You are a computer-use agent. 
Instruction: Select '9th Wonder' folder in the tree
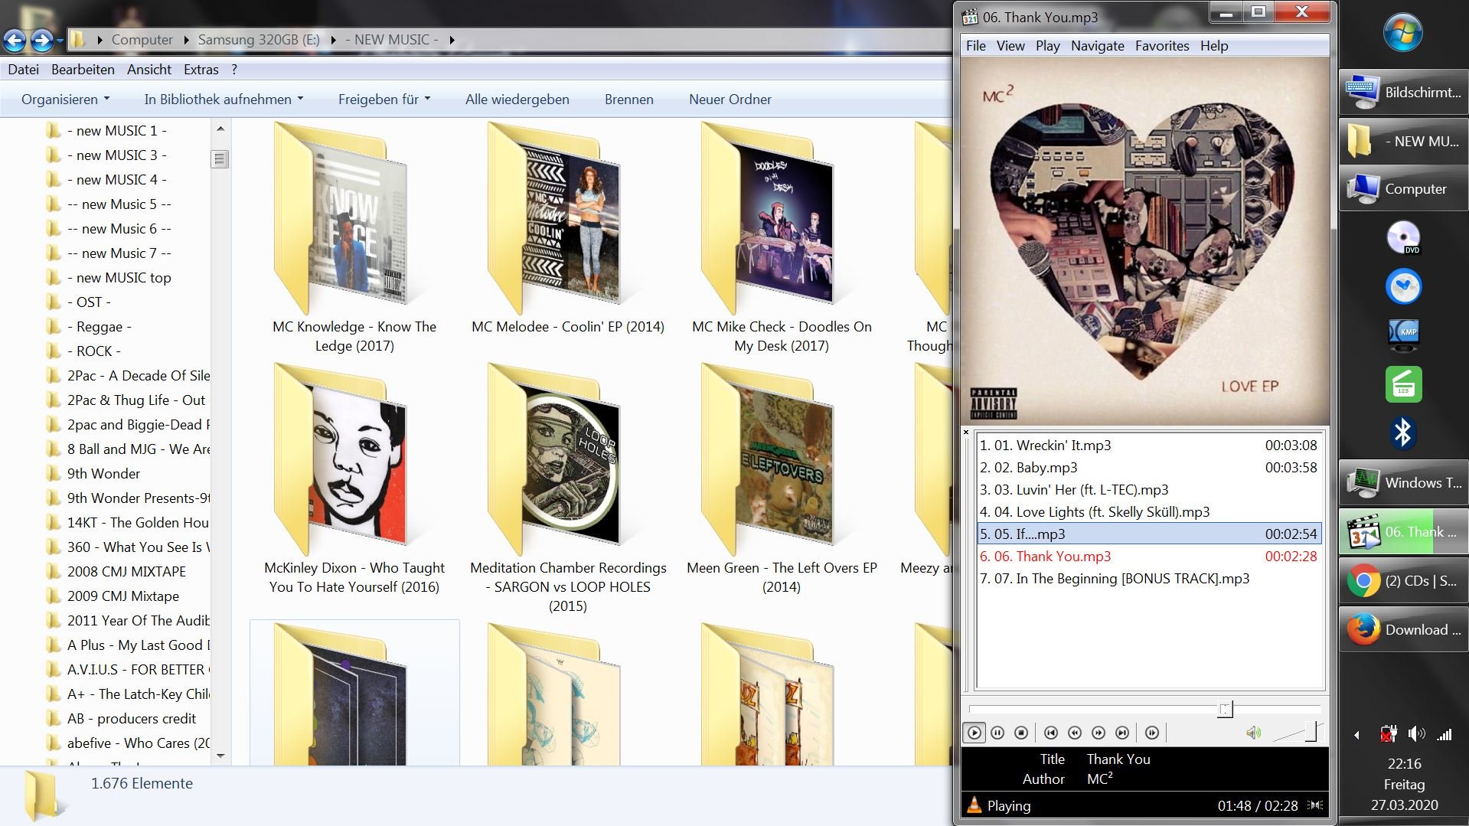coord(103,474)
